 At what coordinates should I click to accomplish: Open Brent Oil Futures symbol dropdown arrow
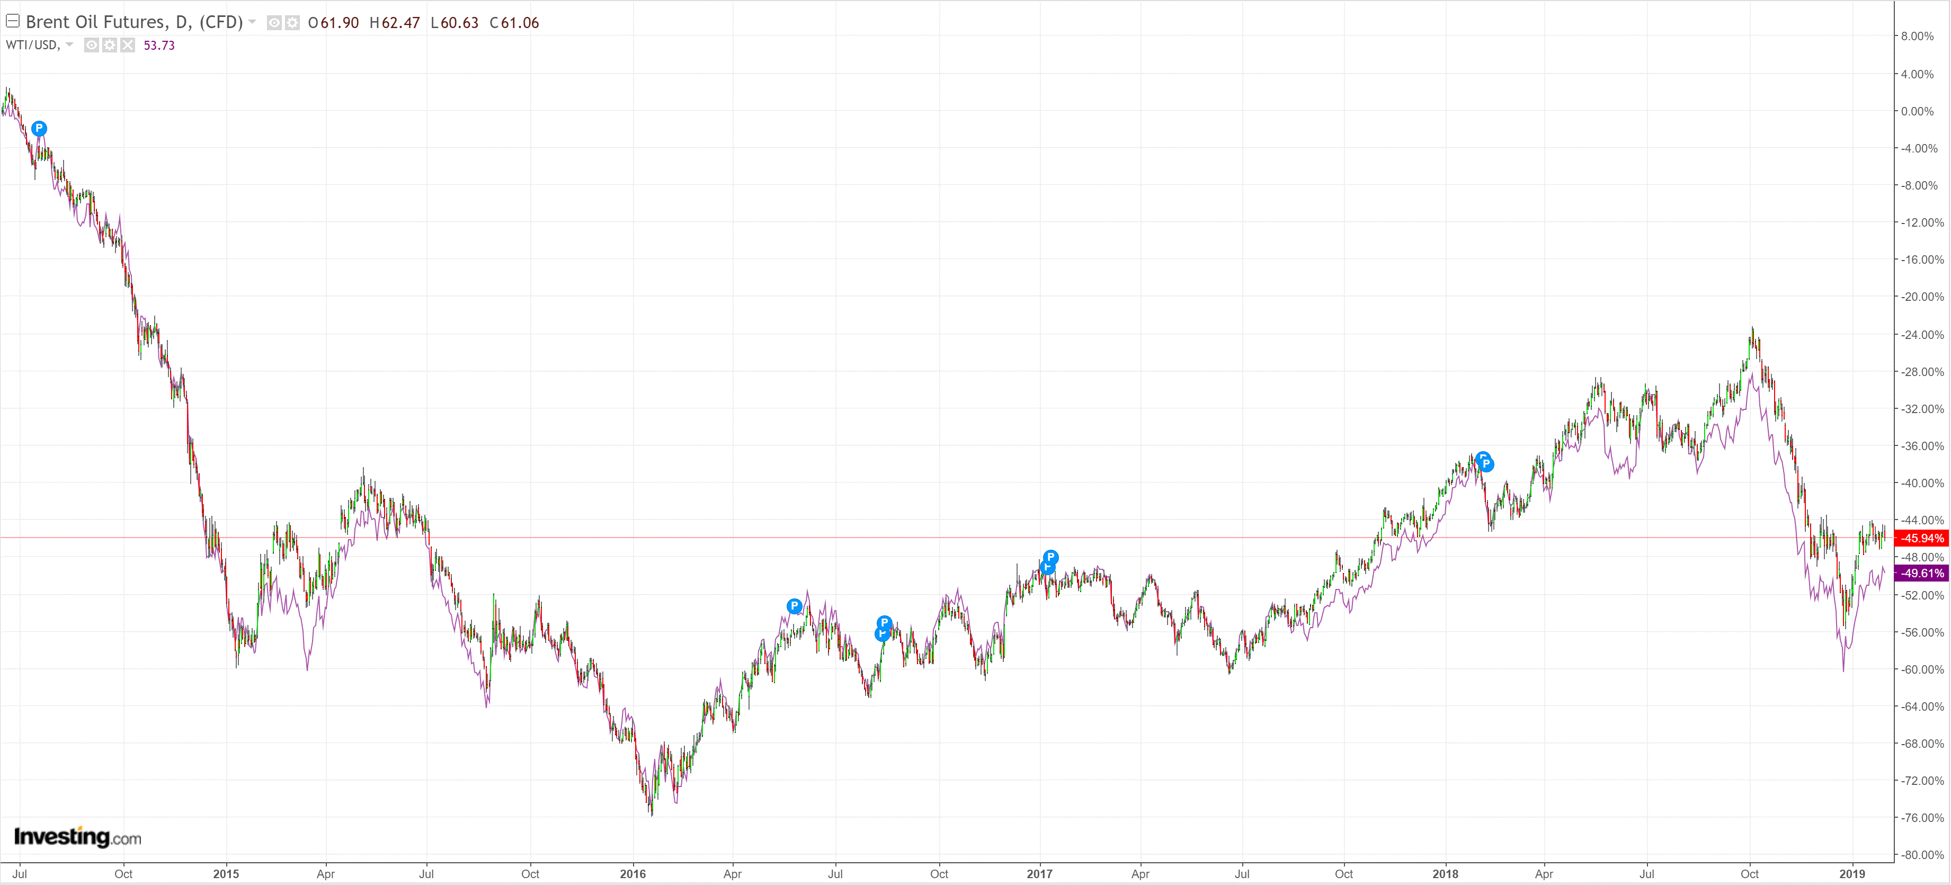click(x=252, y=22)
